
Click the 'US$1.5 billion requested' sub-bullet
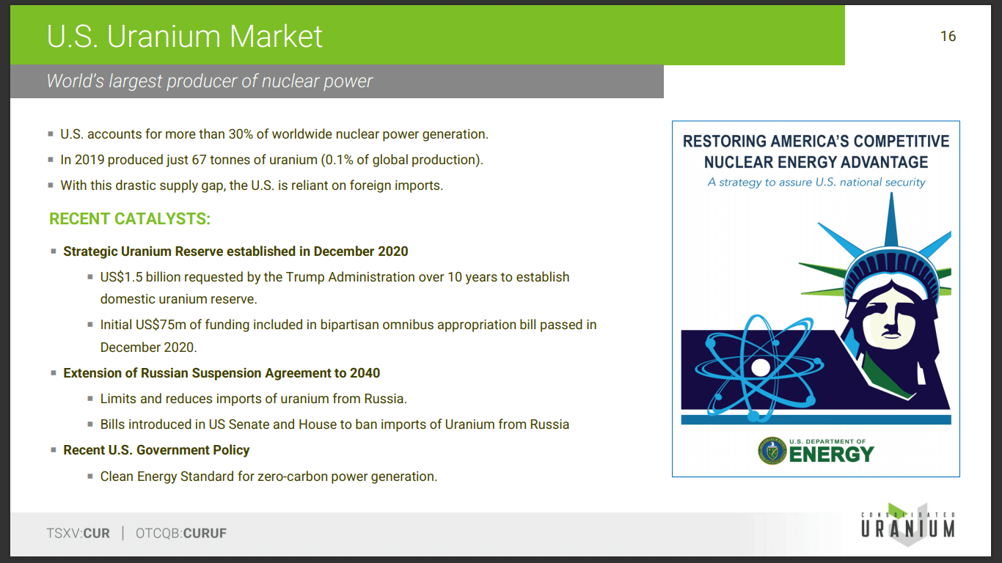pyautogui.click(x=334, y=288)
